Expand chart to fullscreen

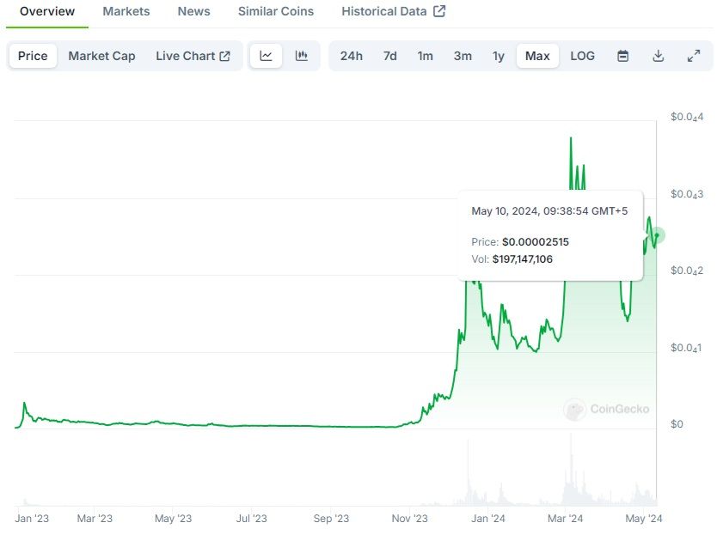(x=694, y=56)
